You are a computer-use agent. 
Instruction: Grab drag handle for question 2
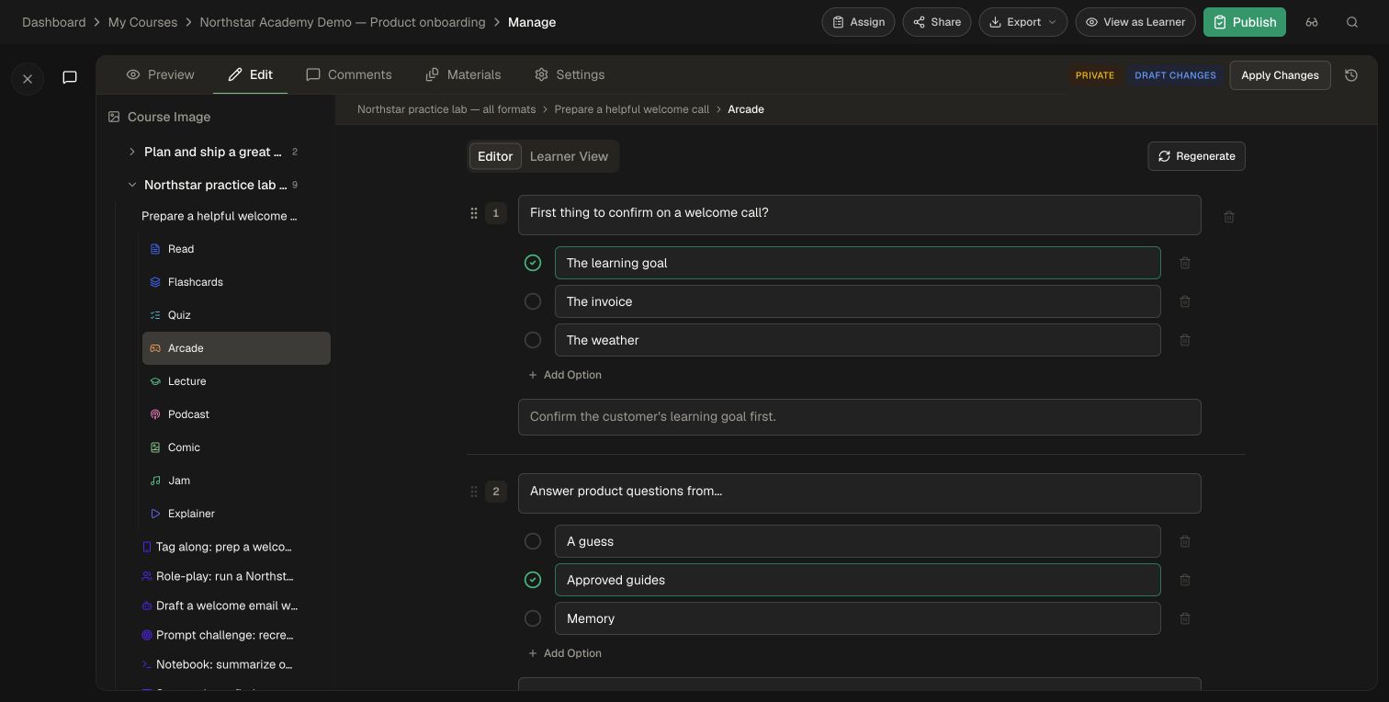474,492
